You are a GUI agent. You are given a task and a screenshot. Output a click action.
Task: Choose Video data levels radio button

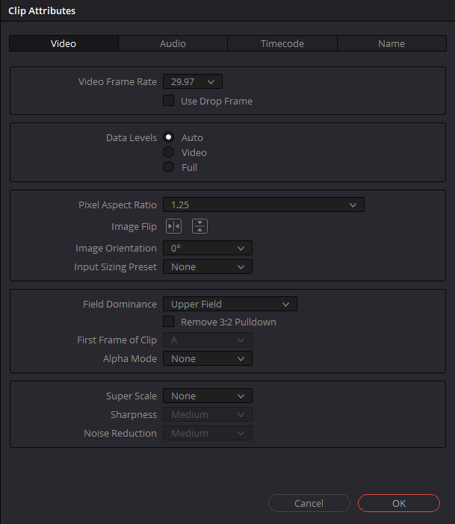coord(169,152)
